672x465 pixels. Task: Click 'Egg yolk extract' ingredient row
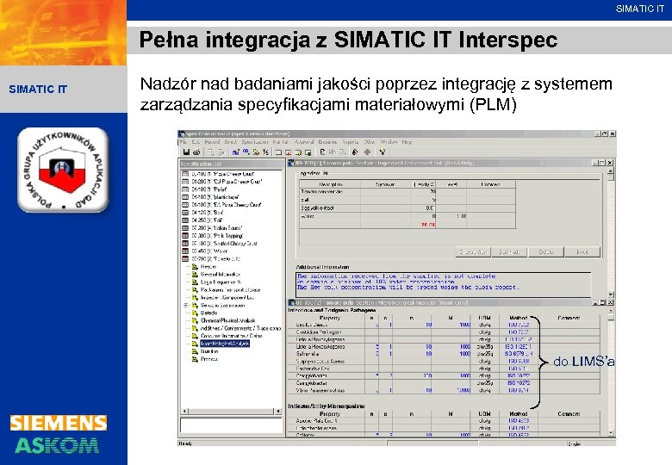tap(408, 208)
